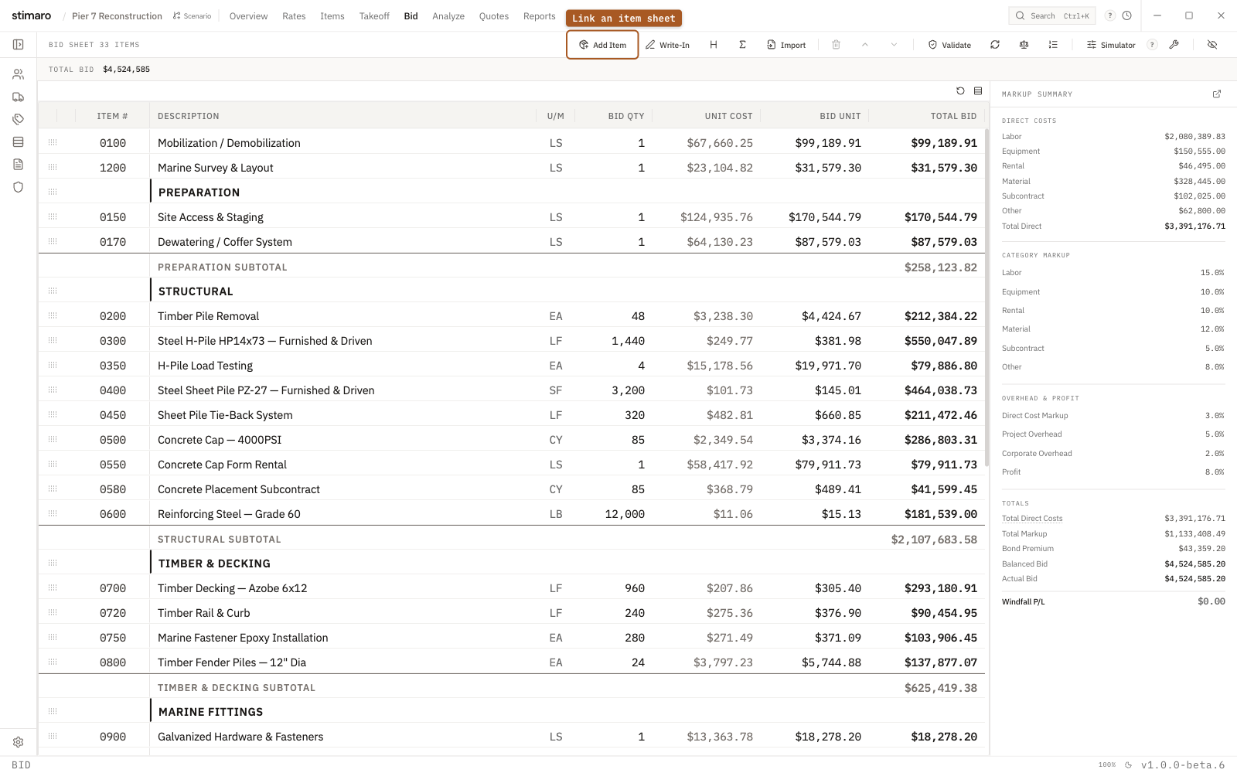The image size is (1237, 773).
Task: Open the Simulator
Action: (1111, 45)
